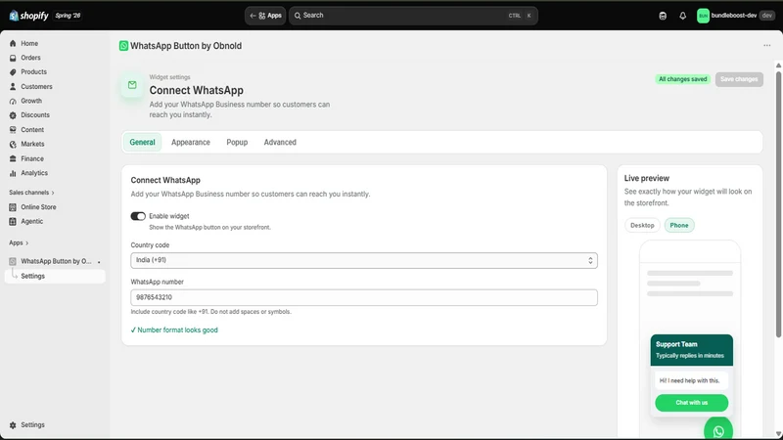Click the widget settings envelope icon

132,85
